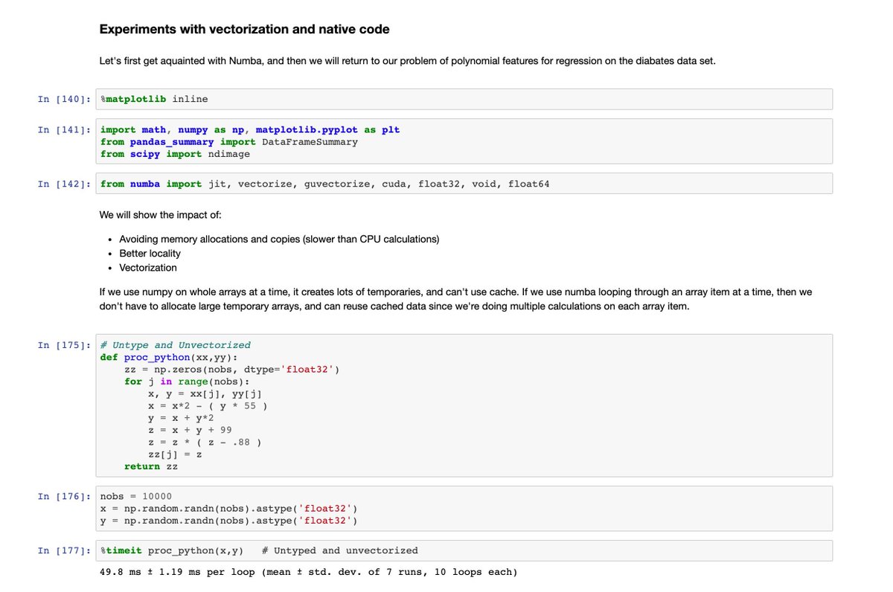
Task: Click the comment '# Untype and Unvectorized'
Action: [x=176, y=345]
